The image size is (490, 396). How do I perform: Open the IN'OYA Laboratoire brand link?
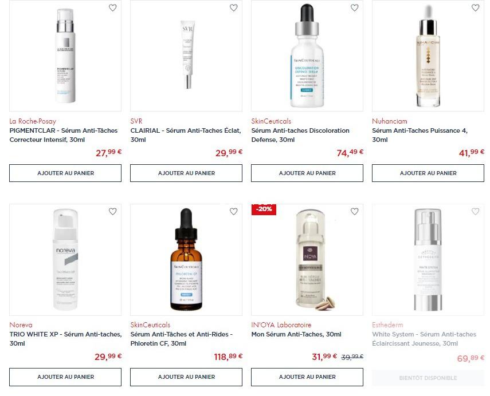click(x=281, y=325)
